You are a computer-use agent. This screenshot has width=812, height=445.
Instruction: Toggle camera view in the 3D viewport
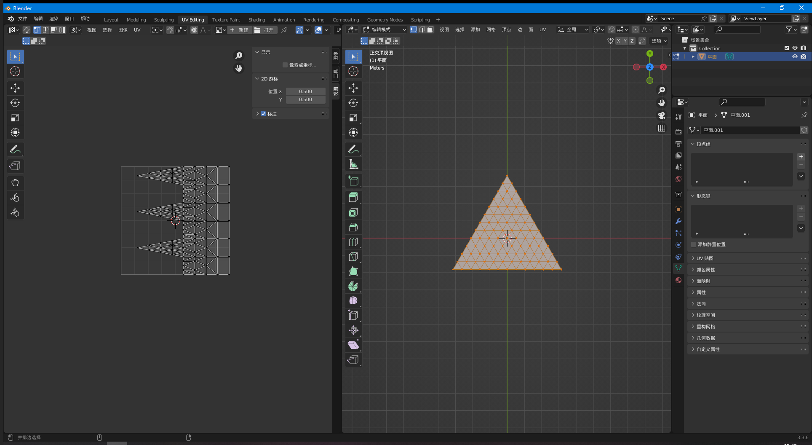[x=662, y=115]
